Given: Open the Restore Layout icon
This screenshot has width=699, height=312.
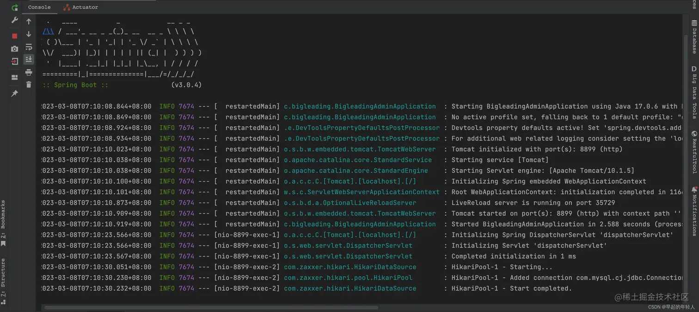Looking at the screenshot, I should [14, 77].
